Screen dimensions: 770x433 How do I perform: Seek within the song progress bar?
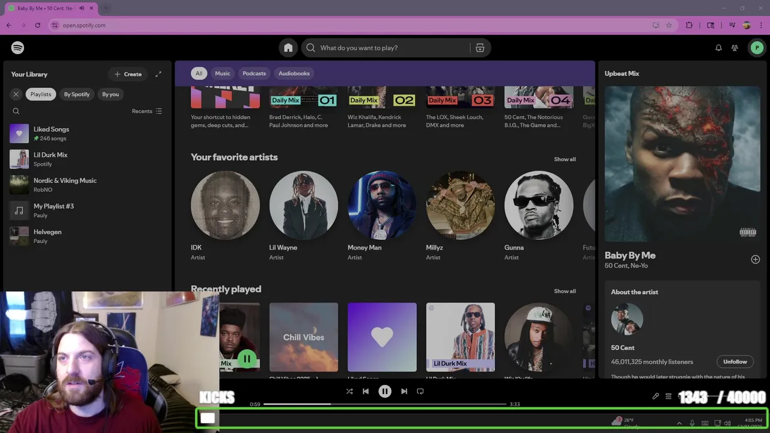385,404
